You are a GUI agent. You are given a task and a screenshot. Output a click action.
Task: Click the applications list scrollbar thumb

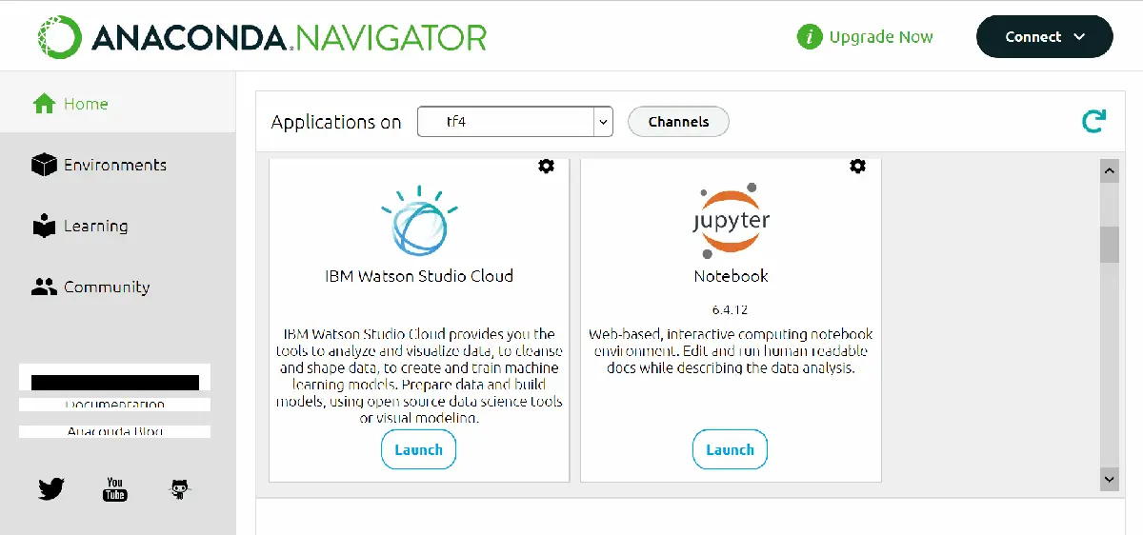1109,245
